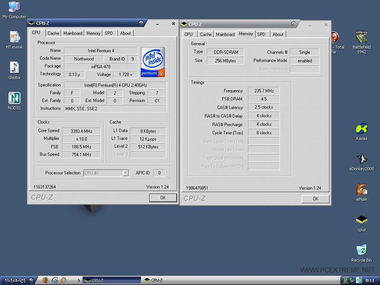Select the eDonkey2000 desktop icon
This screenshot has width=380, height=285.
tap(361, 159)
